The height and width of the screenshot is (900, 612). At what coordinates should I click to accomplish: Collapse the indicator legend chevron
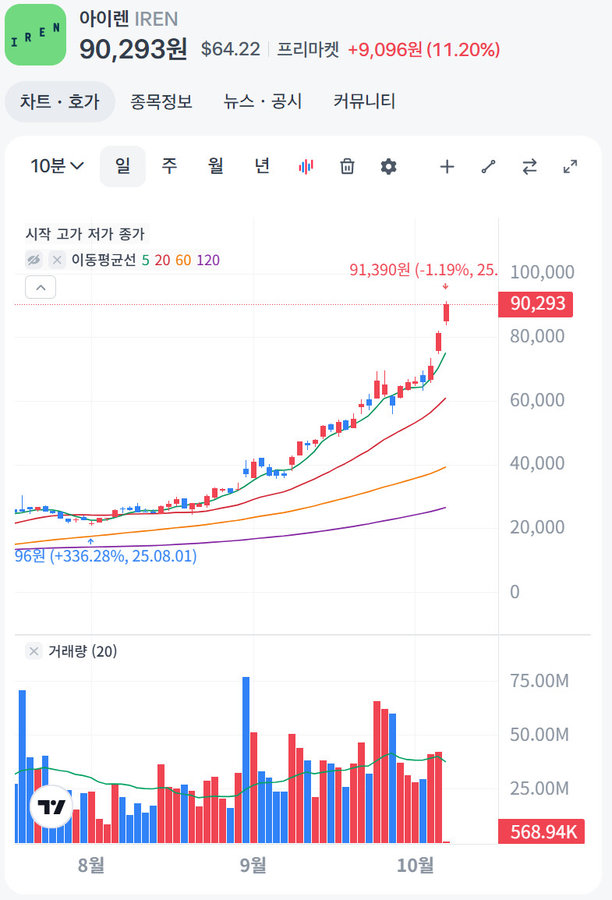[x=41, y=287]
